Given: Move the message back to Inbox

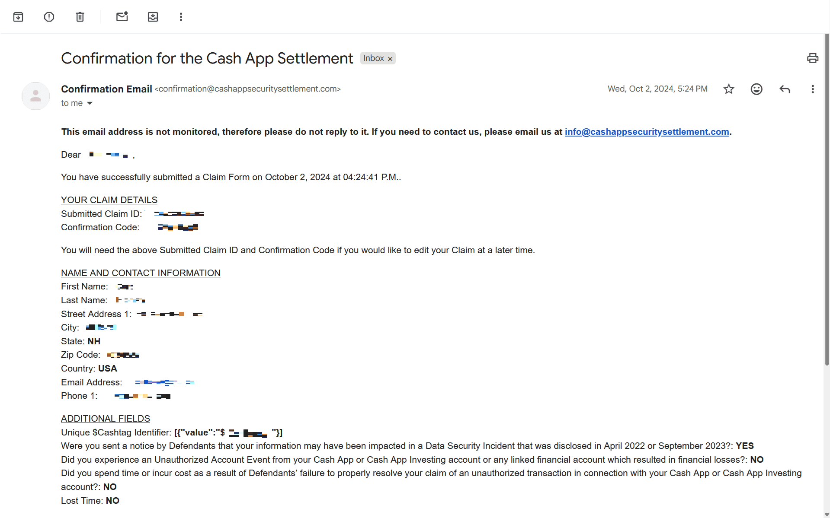Looking at the screenshot, I should (x=153, y=16).
